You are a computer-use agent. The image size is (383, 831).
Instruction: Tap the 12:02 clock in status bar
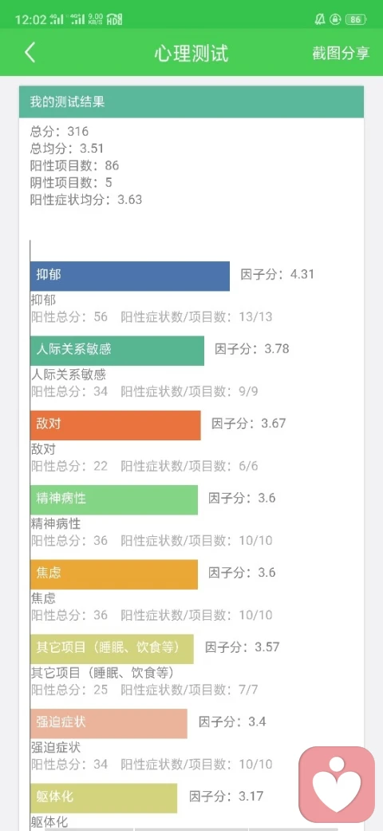30,20
